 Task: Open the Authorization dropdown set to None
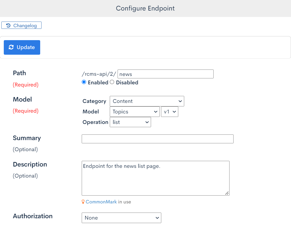[121, 218]
